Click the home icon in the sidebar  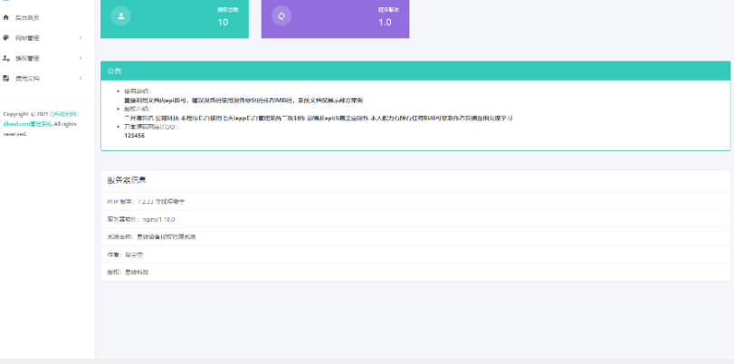click(6, 18)
